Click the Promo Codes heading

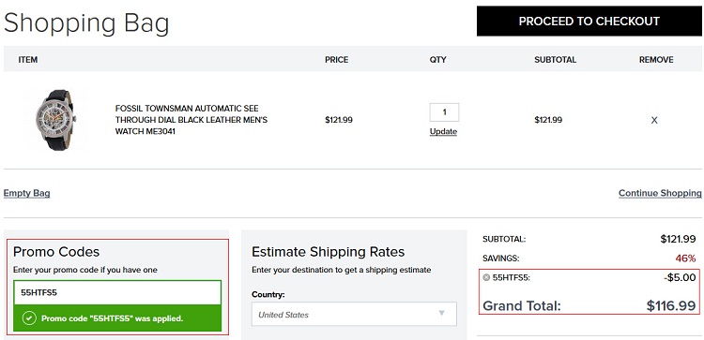[56, 252]
